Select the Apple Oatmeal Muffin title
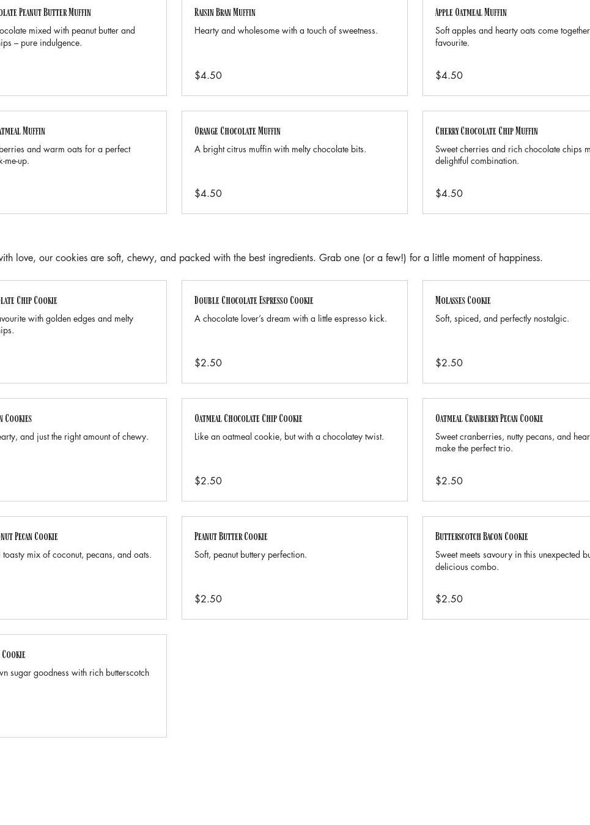590x825 pixels. click(x=471, y=12)
